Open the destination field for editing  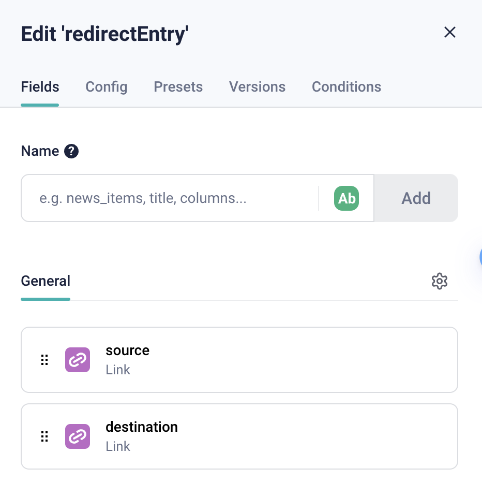239,436
